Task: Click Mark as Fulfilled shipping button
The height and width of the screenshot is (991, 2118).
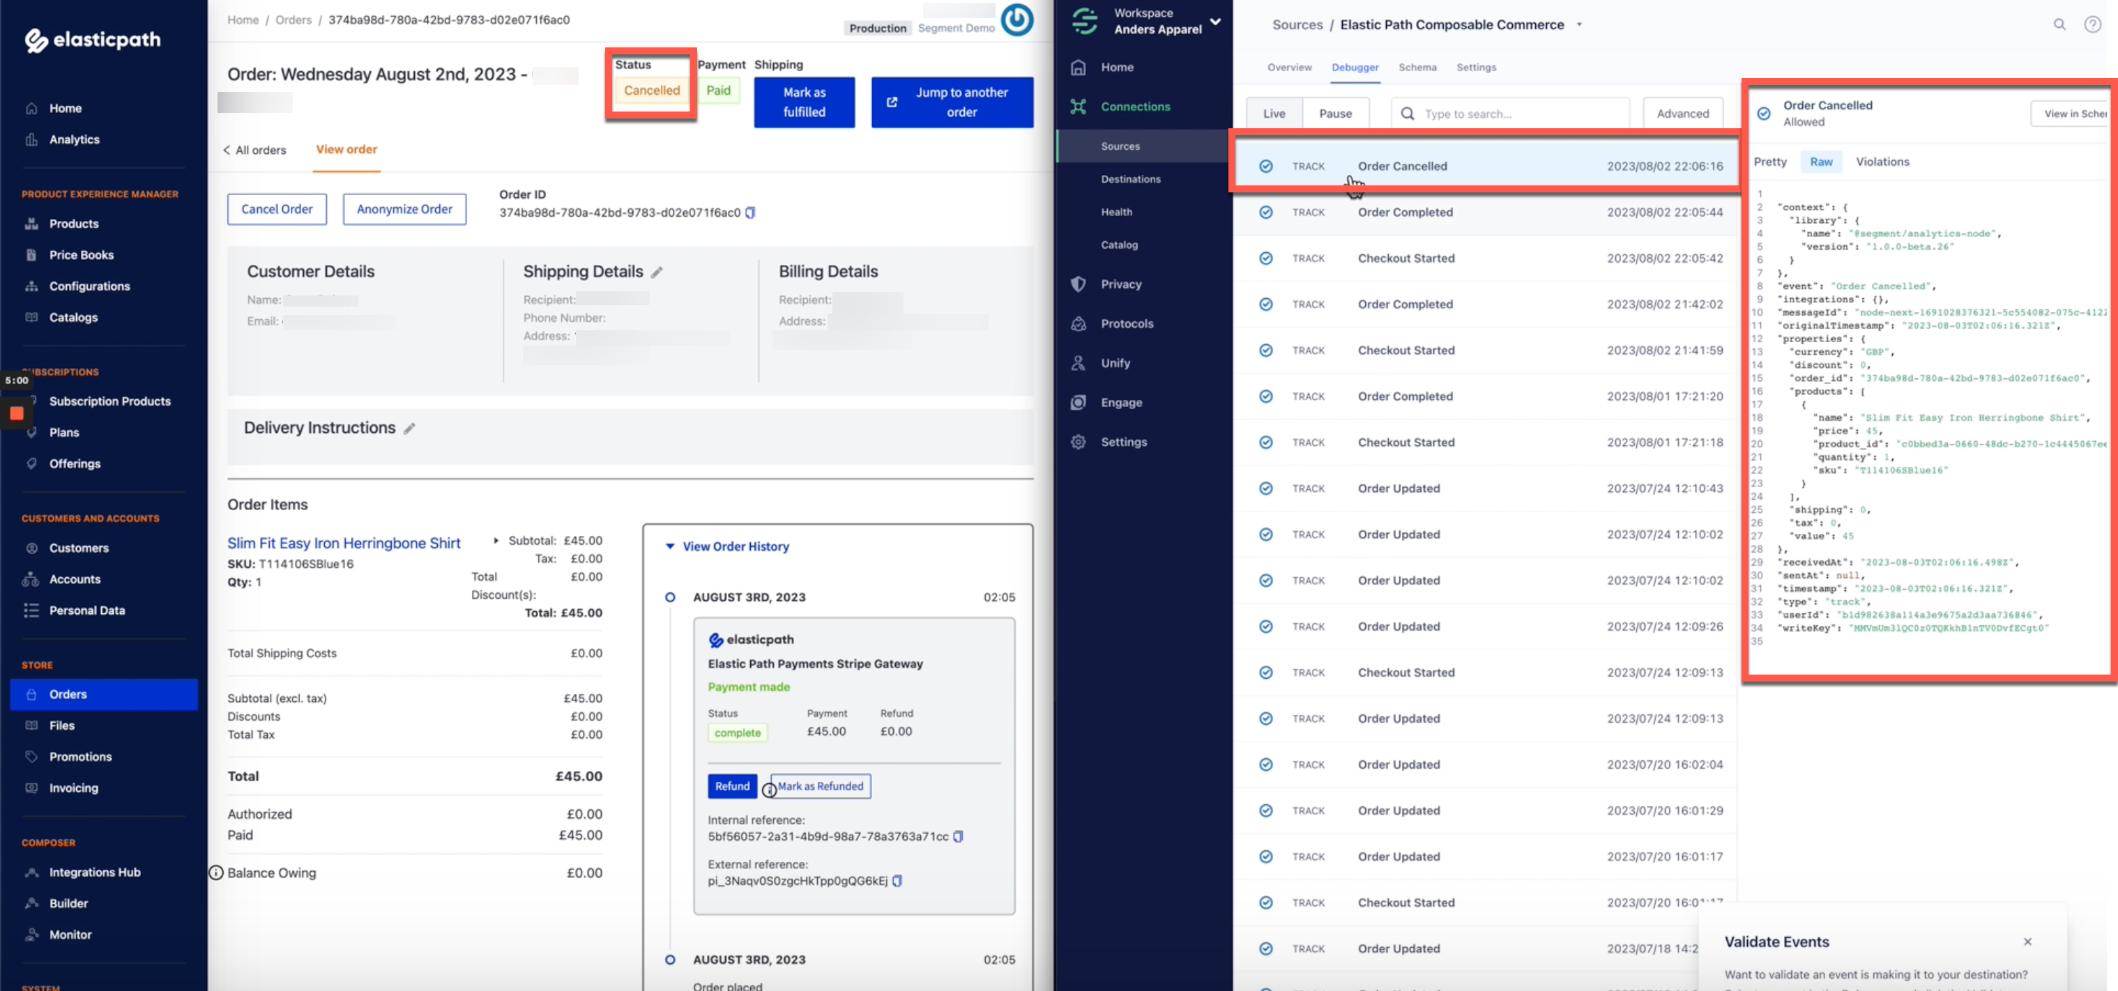Action: tap(805, 101)
